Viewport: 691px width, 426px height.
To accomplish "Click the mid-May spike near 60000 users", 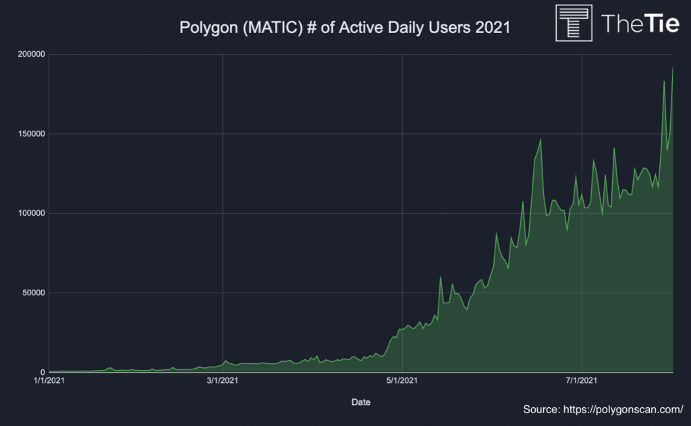I will tap(441, 277).
